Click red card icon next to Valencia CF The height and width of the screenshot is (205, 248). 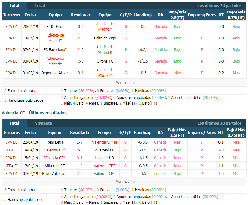(x=116, y=143)
